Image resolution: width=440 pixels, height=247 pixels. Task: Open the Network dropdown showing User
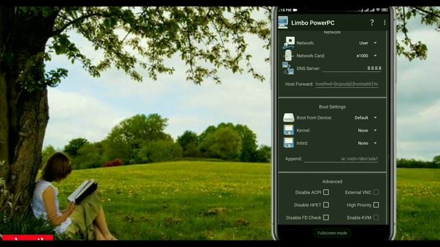pyautogui.click(x=368, y=43)
